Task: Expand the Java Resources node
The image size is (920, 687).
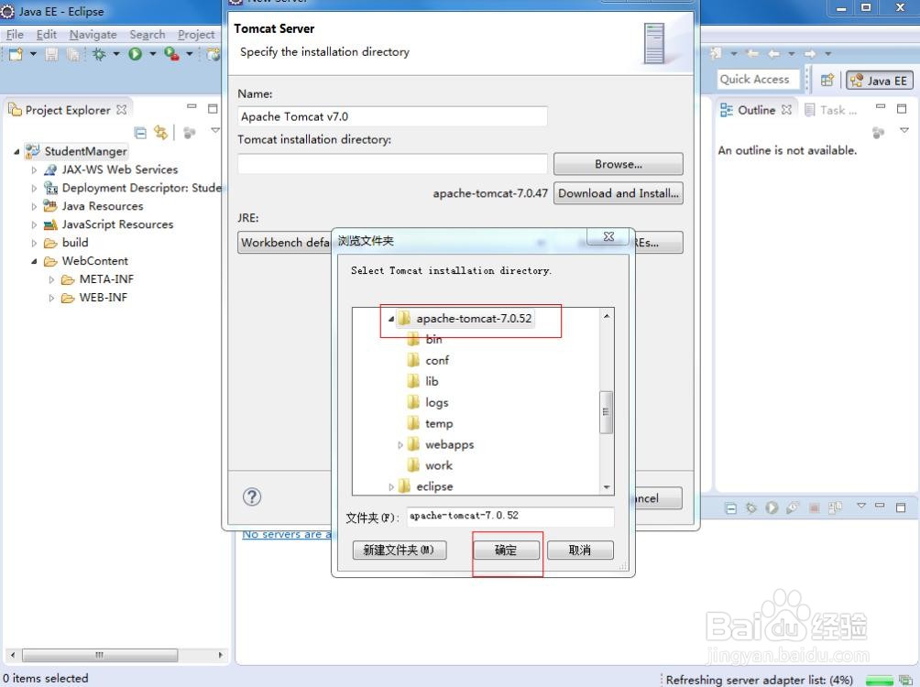Action: point(34,206)
